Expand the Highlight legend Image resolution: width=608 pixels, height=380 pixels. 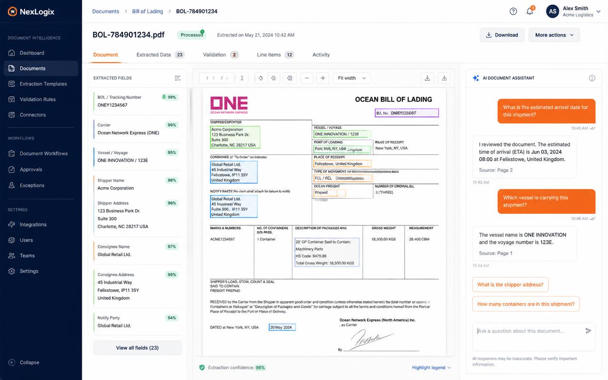[x=431, y=367]
